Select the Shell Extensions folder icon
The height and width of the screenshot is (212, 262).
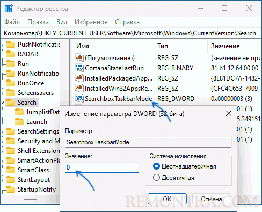coord(11,151)
